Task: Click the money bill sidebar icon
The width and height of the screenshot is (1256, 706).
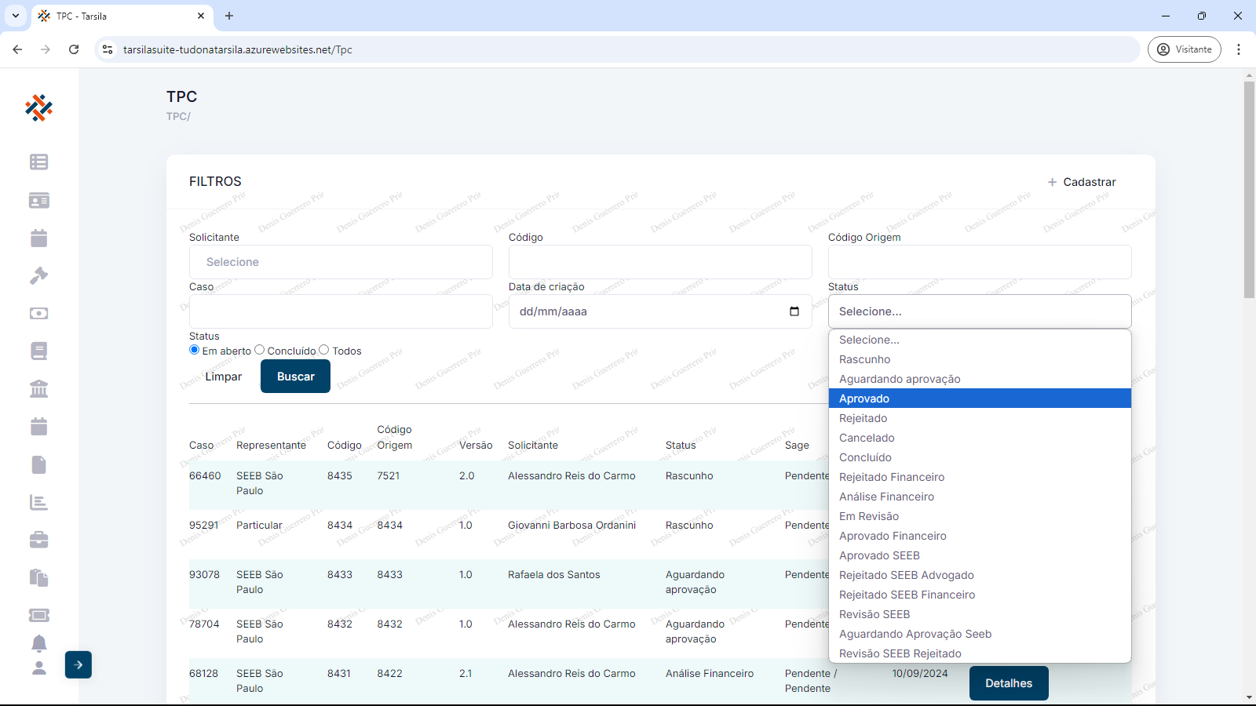Action: tap(38, 313)
